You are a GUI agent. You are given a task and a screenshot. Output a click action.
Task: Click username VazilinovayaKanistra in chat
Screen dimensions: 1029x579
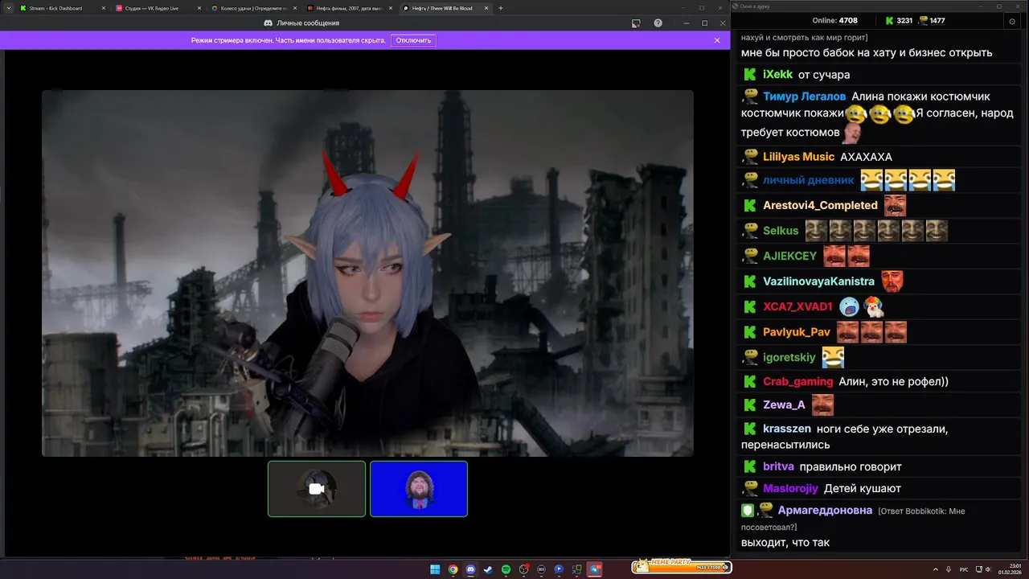(x=818, y=281)
